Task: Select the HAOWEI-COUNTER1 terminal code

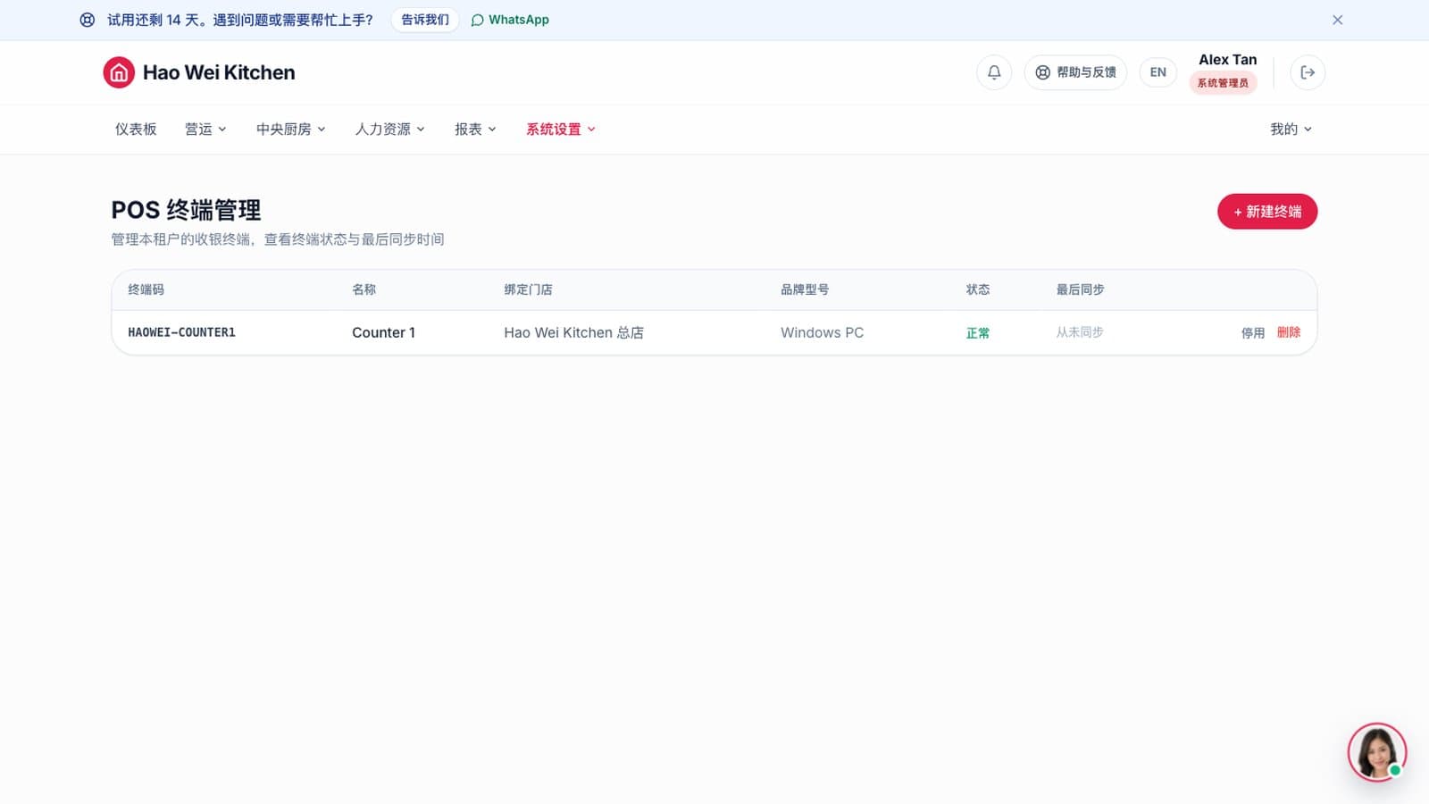Action: (x=181, y=332)
